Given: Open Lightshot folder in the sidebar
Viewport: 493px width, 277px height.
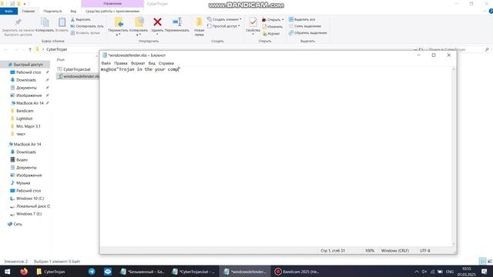Looking at the screenshot, I should pos(24,118).
